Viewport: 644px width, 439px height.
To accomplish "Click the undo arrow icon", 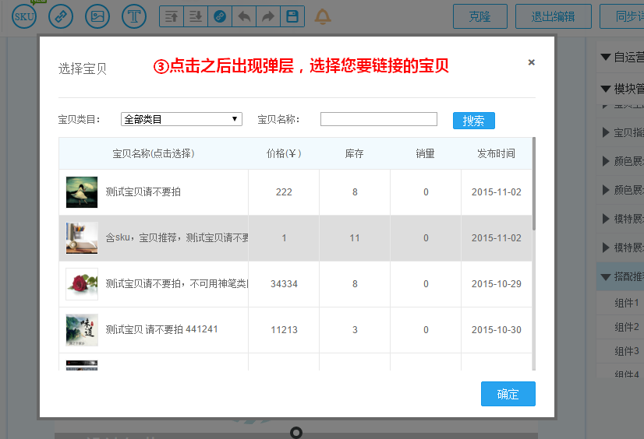I will (244, 16).
